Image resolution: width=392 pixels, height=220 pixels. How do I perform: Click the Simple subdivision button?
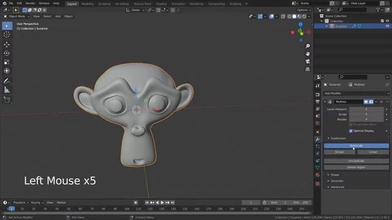click(339, 152)
